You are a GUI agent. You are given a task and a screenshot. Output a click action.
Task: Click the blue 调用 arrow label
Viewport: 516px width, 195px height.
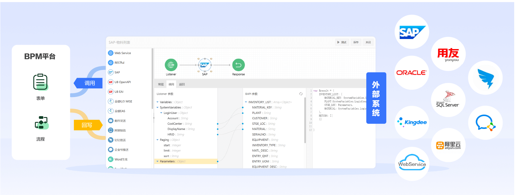coord(88,83)
